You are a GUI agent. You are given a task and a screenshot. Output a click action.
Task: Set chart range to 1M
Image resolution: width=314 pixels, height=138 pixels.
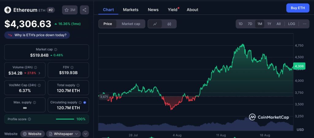(260, 24)
